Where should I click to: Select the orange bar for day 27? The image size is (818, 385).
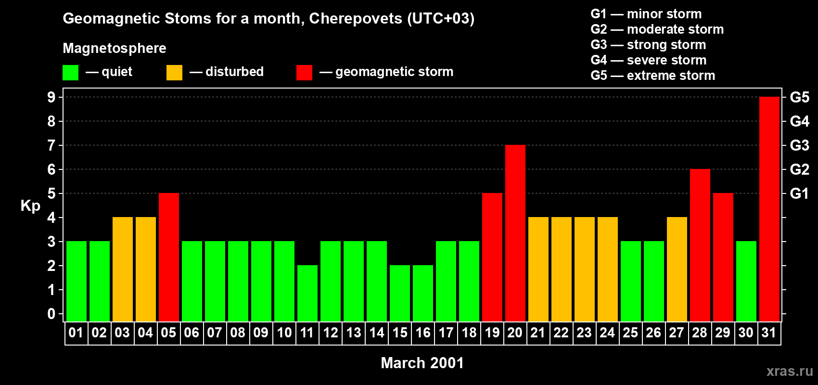[x=677, y=269]
